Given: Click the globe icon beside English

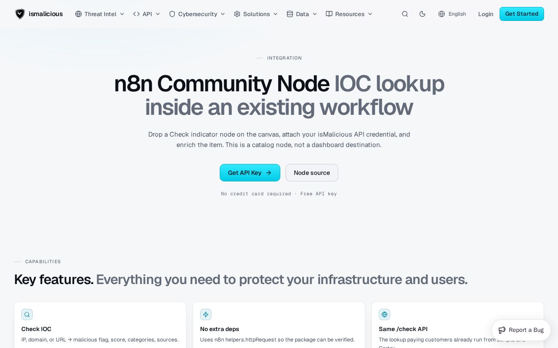Looking at the screenshot, I should 442,14.
